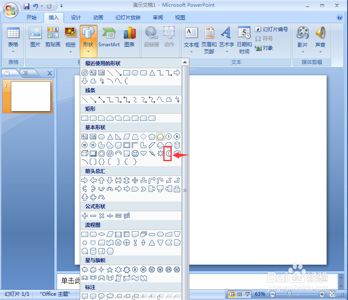This screenshot has height=300, width=348.
Task: Open the 剪贴画 clip art pane
Action: 53,37
